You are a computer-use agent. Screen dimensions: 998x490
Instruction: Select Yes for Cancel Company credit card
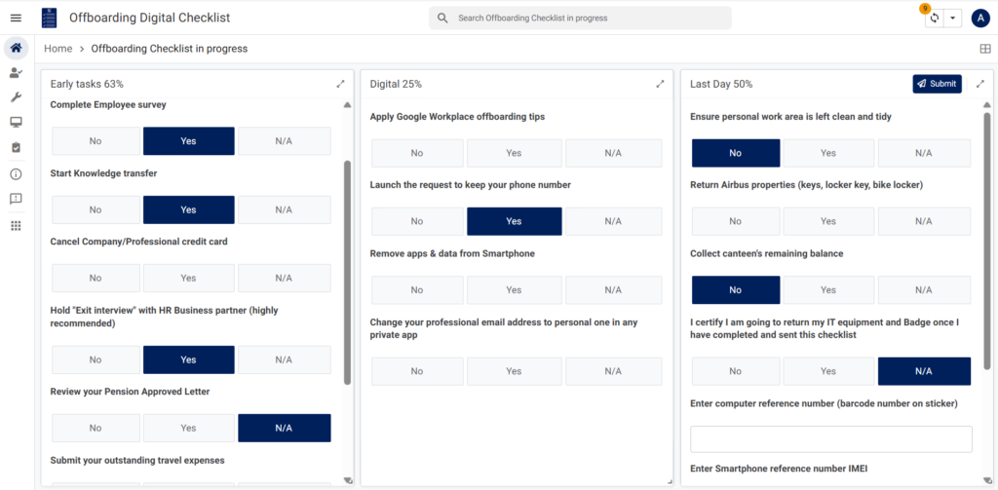point(188,278)
